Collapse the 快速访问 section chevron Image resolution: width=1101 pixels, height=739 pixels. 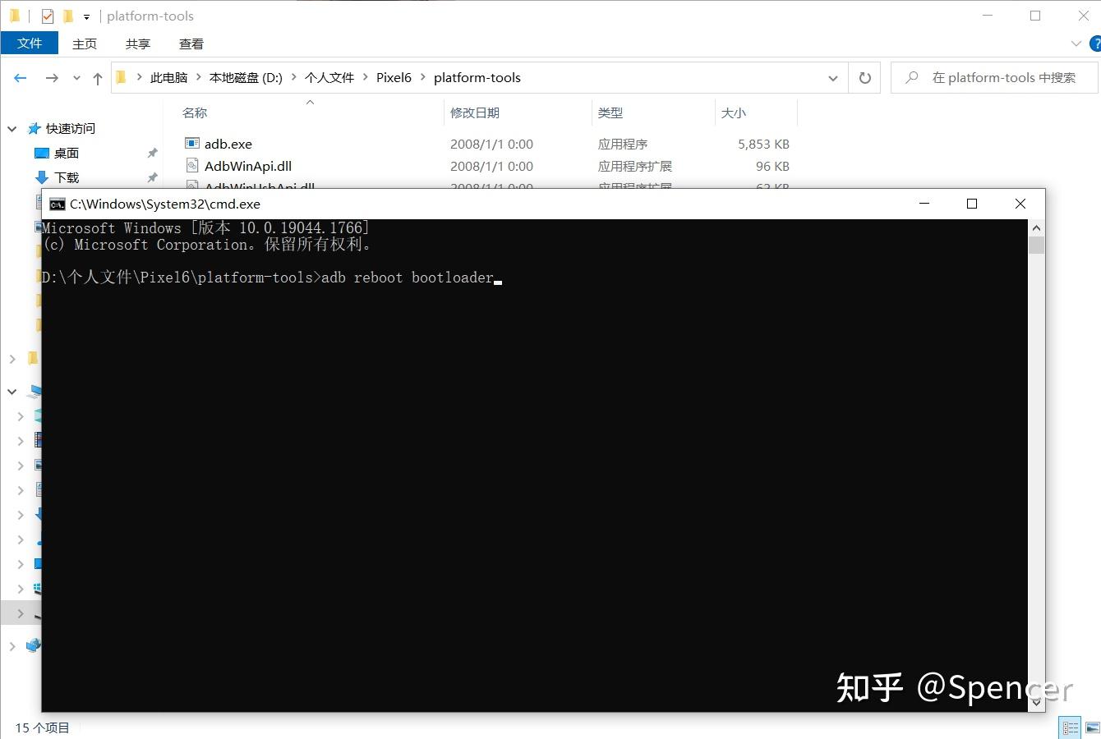[12, 128]
